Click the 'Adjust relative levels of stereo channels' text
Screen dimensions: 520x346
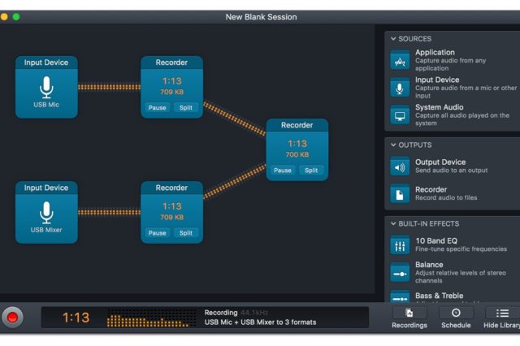(461, 277)
